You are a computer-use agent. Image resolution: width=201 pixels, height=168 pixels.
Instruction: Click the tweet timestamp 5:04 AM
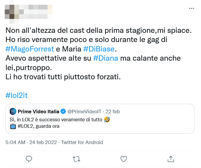tap(15, 142)
